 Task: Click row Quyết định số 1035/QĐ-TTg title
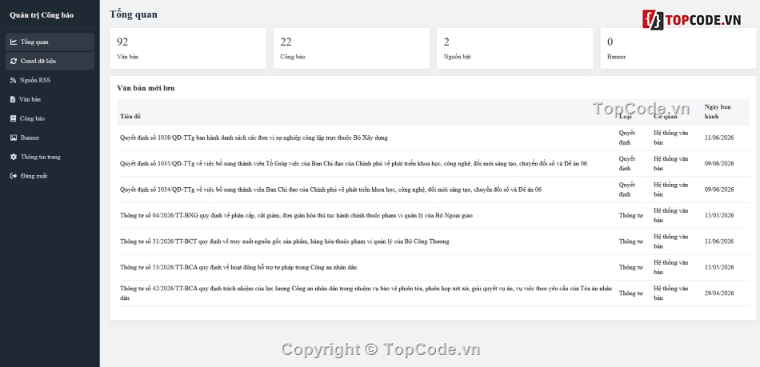coord(354,164)
